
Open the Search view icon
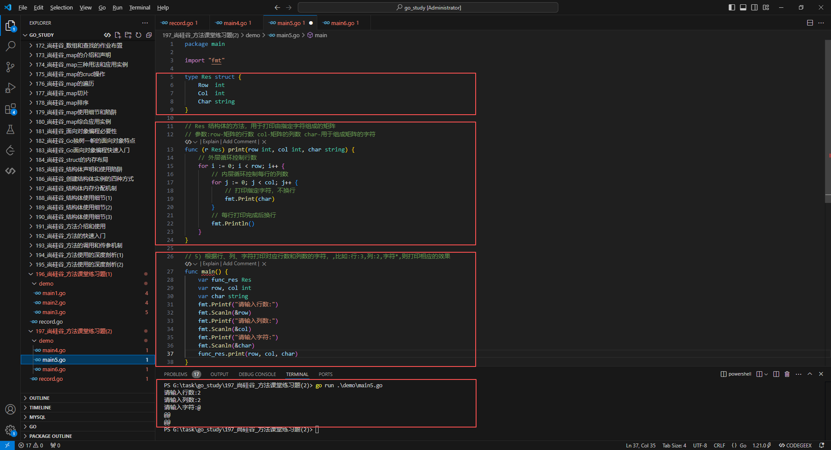pos(10,46)
